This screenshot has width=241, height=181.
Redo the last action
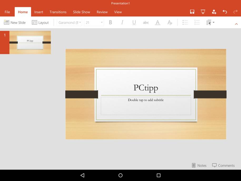click(x=235, y=12)
